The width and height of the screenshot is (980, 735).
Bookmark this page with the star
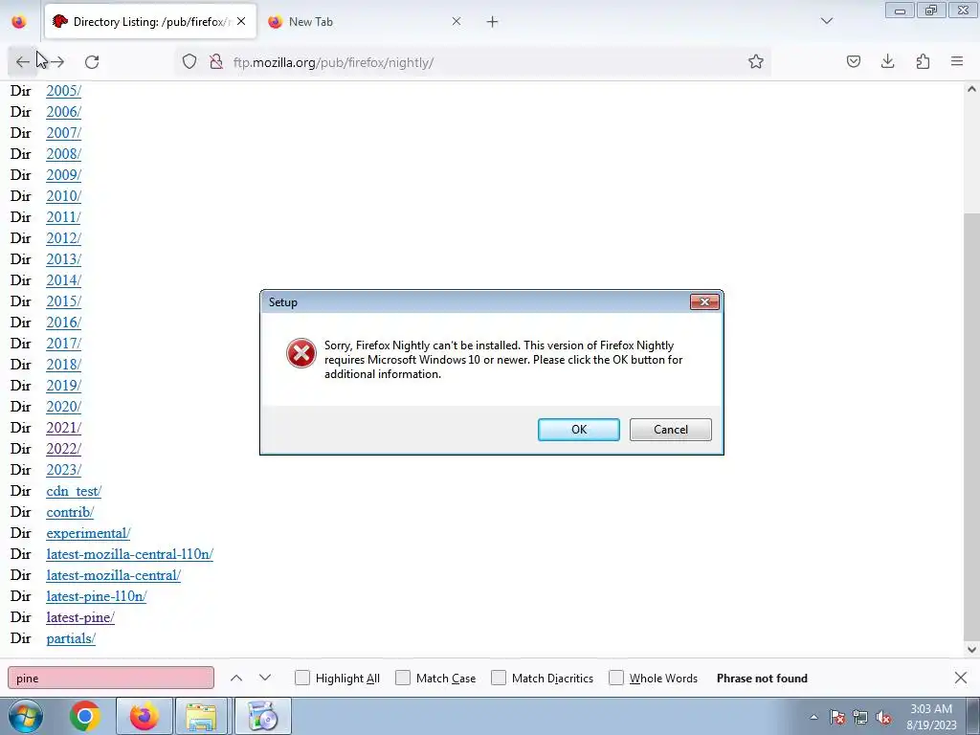pyautogui.click(x=756, y=62)
